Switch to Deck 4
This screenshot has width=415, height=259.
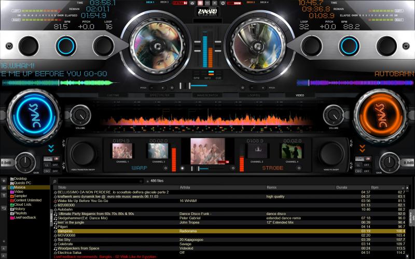tap(264, 3)
